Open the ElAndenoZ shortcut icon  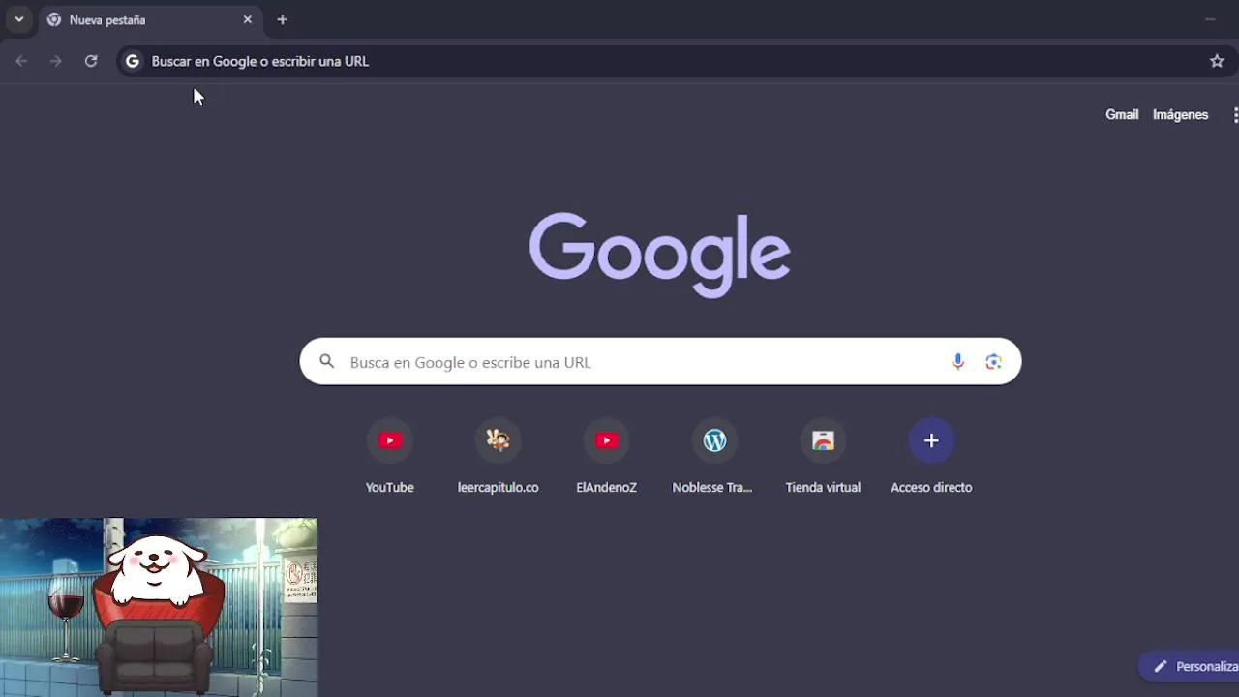pos(607,440)
